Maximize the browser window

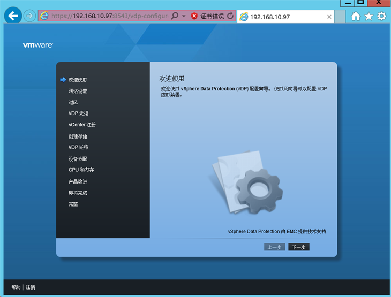tap(360, 3)
